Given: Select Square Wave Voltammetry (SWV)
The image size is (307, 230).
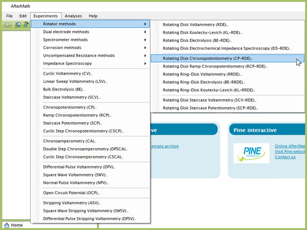Looking at the screenshot, I should tap(90, 175).
